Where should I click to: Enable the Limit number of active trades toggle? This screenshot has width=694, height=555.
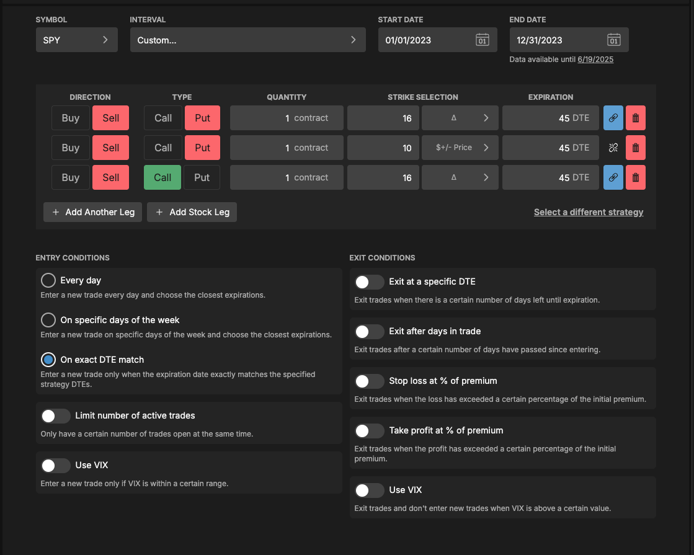[x=55, y=415]
